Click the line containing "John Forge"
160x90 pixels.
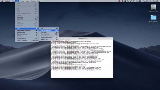pyautogui.click(x=76, y=67)
